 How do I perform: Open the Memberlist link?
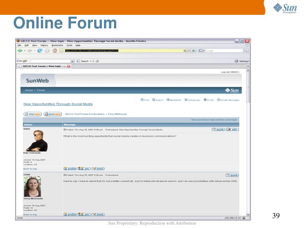(x=174, y=100)
